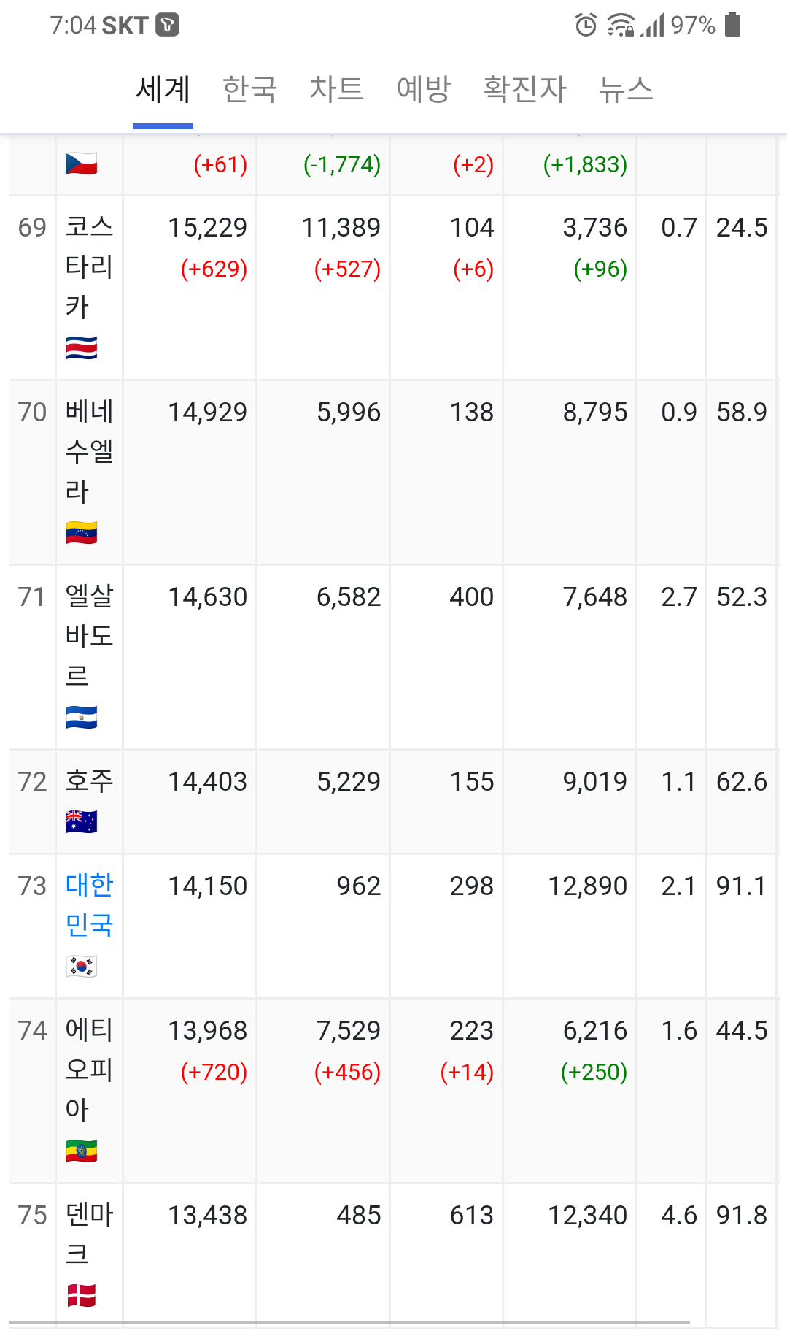787x1339 pixels.
Task: Tap Costa Rica's confirmed count 15,229
Action: click(208, 228)
